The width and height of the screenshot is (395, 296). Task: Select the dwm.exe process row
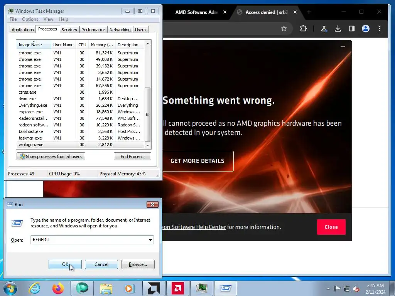80,99
